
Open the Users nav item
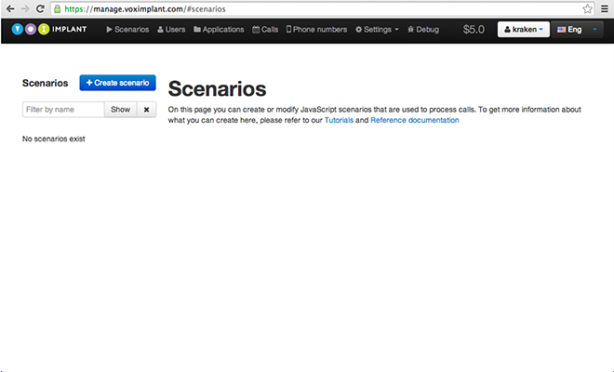click(171, 30)
